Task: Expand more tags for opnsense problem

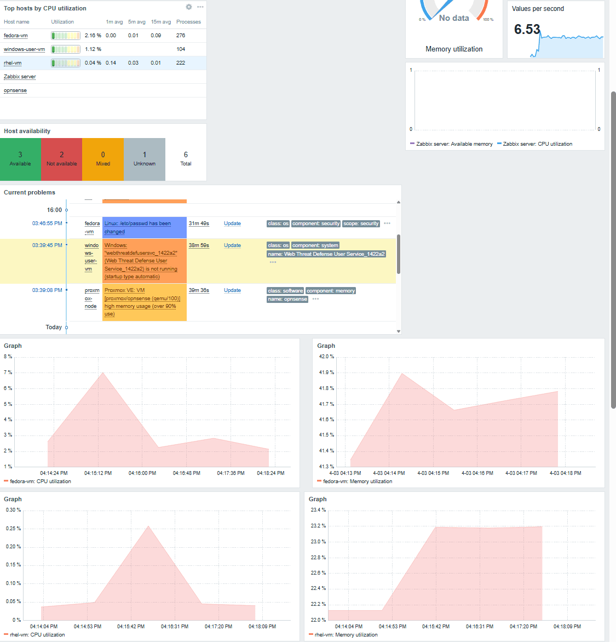Action: pyautogui.click(x=315, y=299)
